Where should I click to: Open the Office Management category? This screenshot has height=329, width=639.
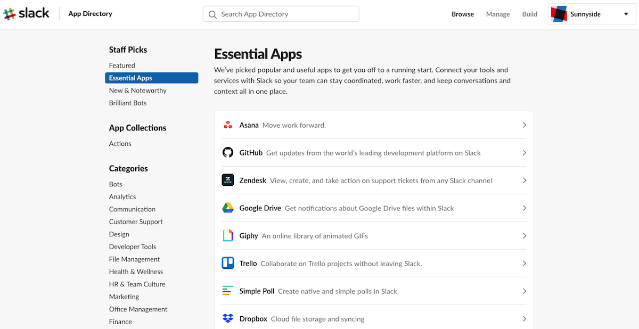[138, 309]
